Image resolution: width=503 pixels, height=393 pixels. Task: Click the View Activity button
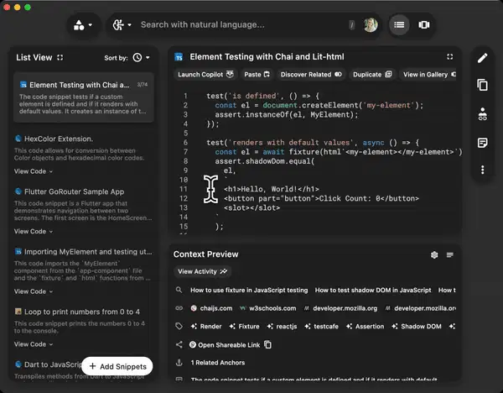[x=202, y=271]
